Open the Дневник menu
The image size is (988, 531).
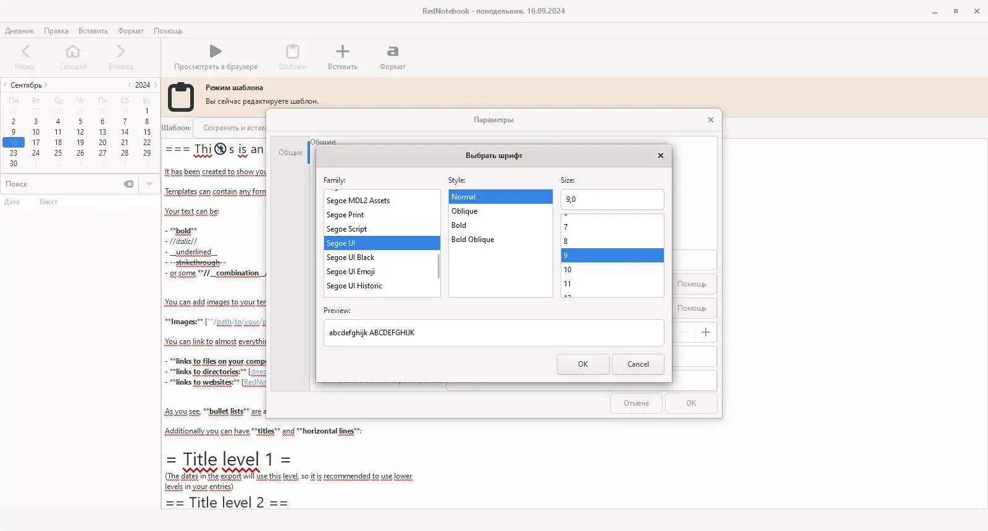point(20,31)
